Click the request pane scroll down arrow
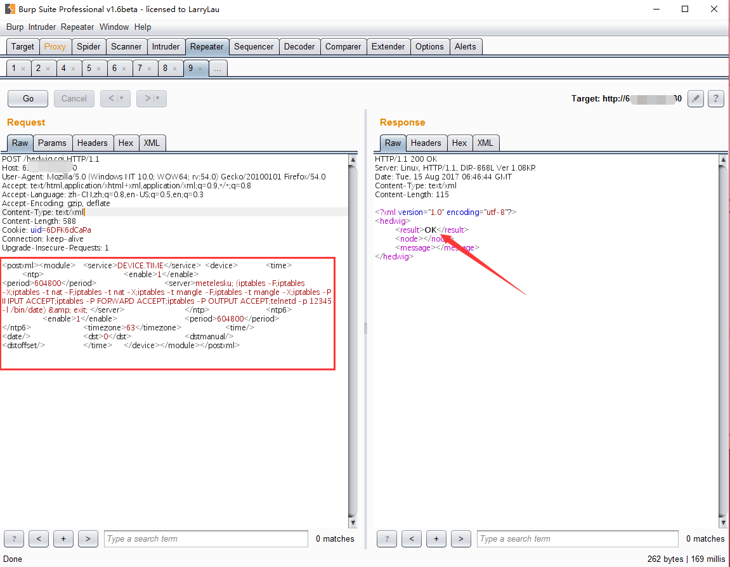 [x=353, y=523]
